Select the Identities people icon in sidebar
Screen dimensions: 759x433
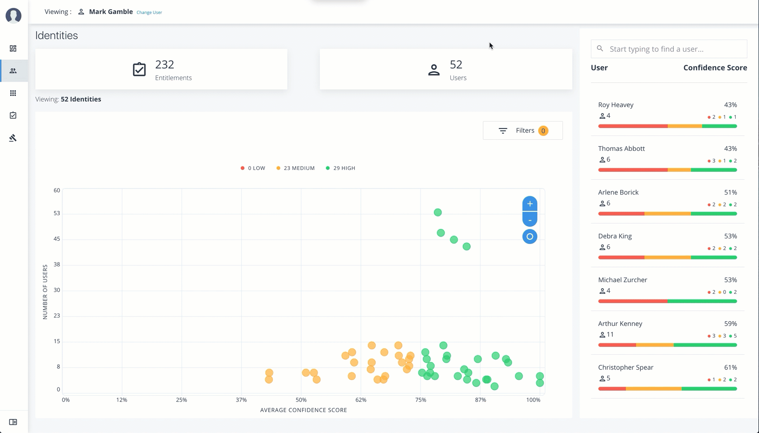pyautogui.click(x=13, y=71)
